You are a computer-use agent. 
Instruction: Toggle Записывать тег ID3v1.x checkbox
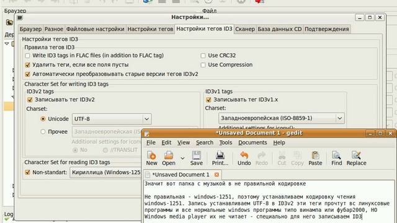tap(208, 100)
